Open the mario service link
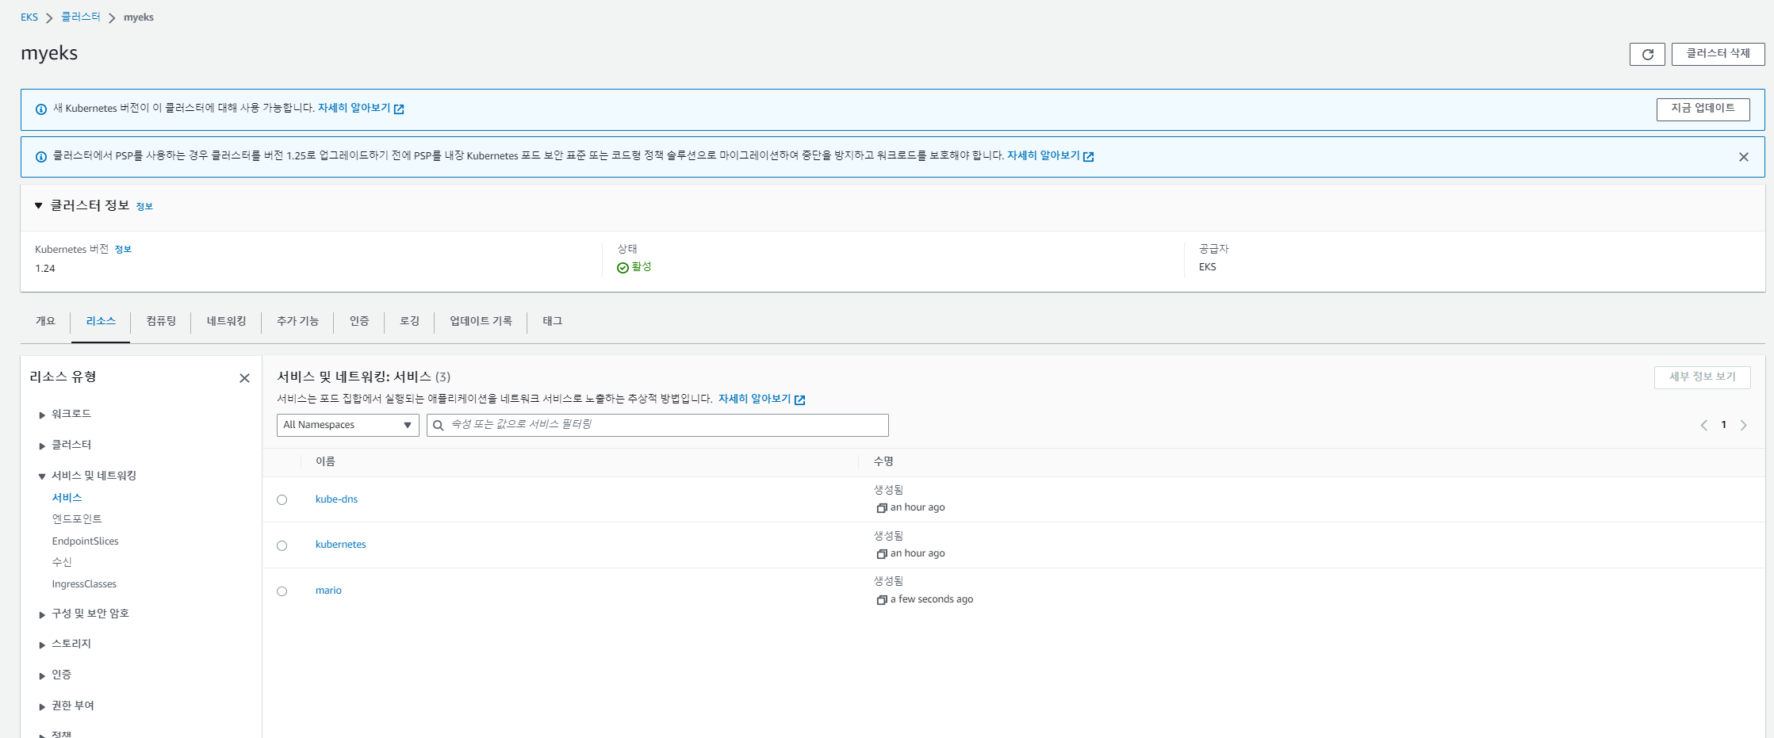This screenshot has width=1774, height=738. tap(328, 591)
